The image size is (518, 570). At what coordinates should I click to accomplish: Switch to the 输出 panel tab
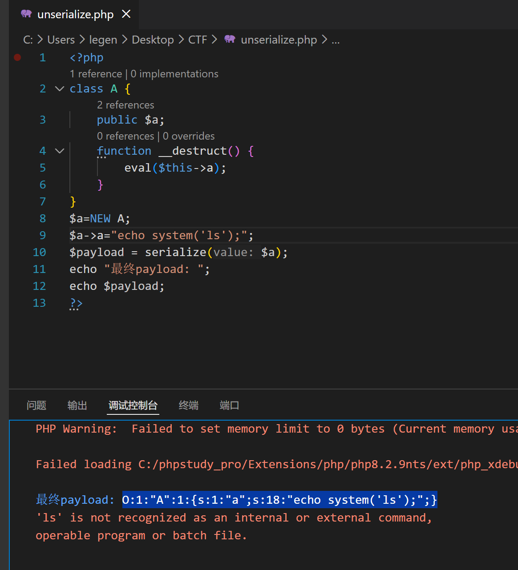(77, 405)
